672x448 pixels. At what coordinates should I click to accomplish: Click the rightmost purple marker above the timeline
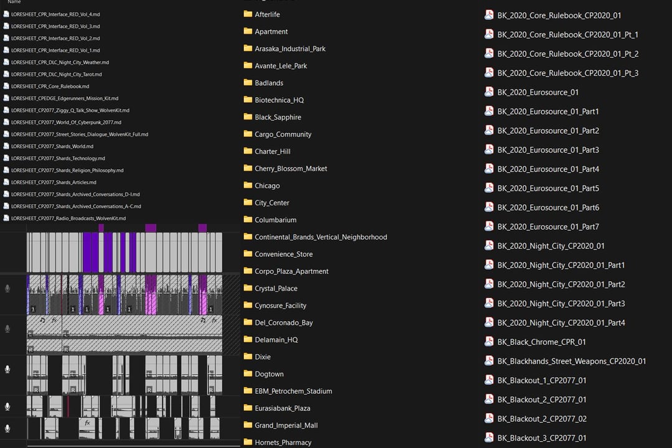(202, 228)
